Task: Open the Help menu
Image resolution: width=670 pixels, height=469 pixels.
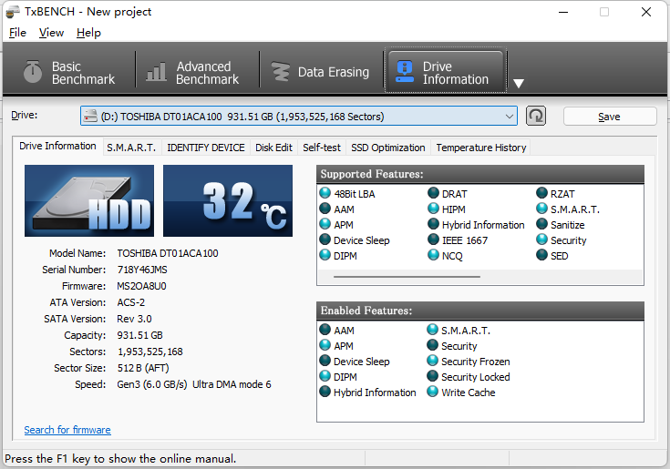Action: (x=88, y=33)
